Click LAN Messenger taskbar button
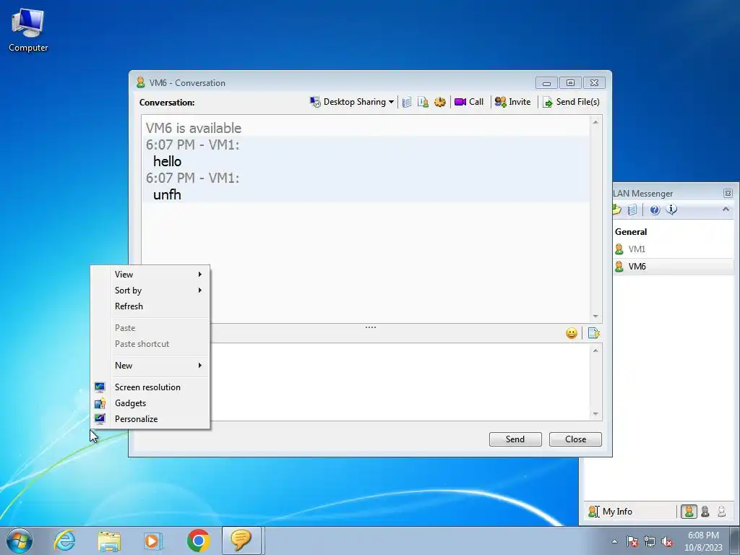This screenshot has height=555, width=740. click(x=241, y=541)
